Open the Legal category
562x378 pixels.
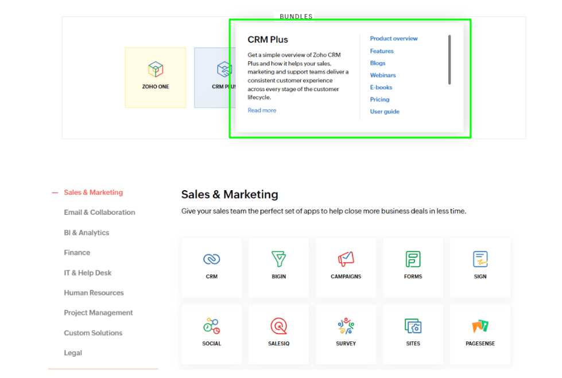[x=73, y=353]
